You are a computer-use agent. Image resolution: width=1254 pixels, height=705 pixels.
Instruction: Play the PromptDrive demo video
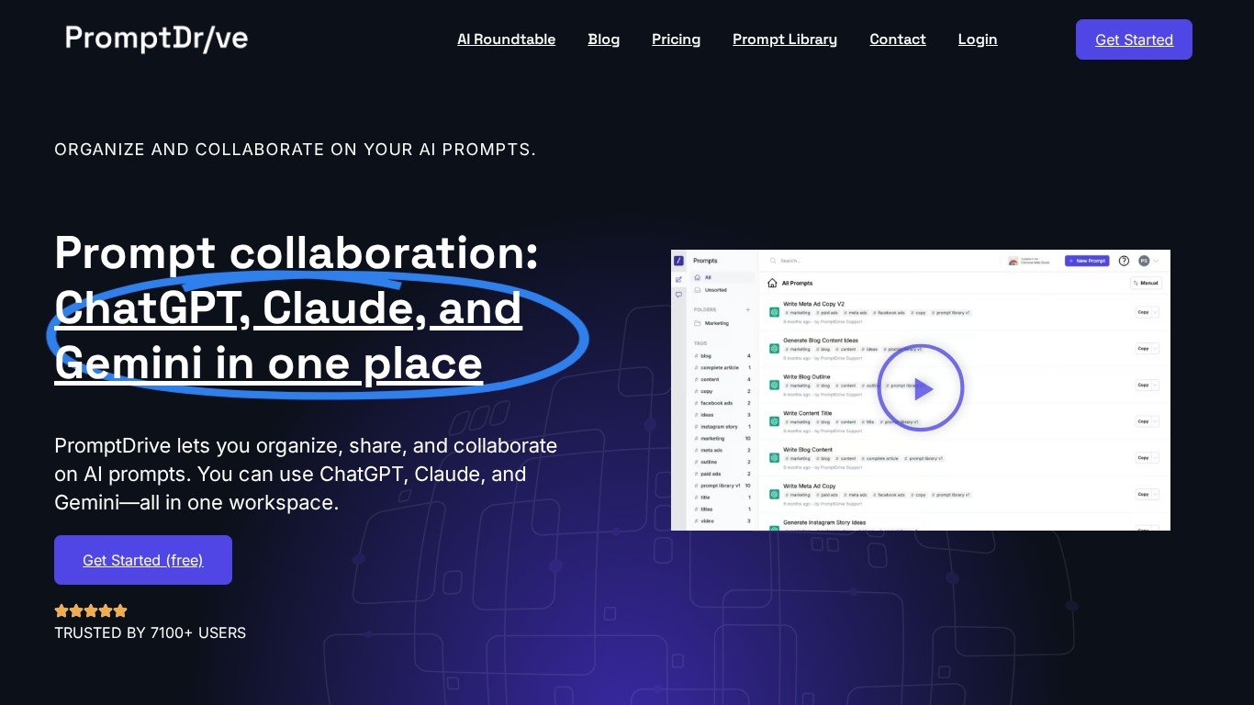920,388
